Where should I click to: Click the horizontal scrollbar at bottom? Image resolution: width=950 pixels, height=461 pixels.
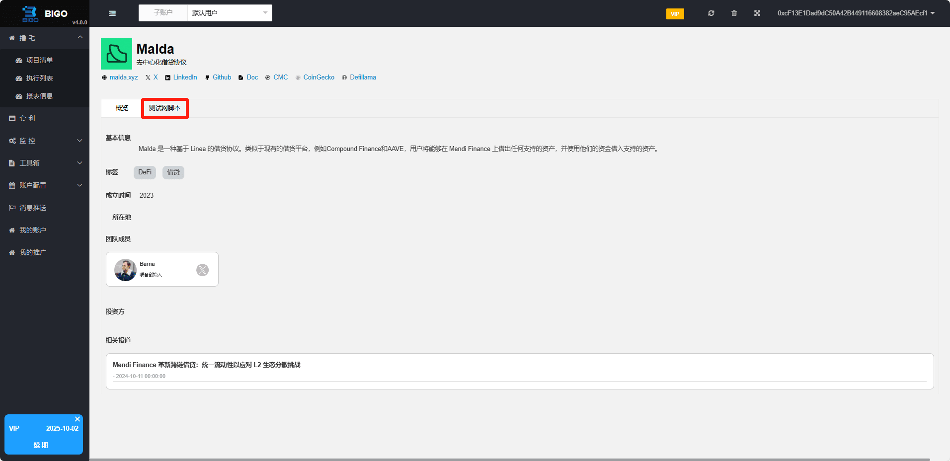coord(509,459)
